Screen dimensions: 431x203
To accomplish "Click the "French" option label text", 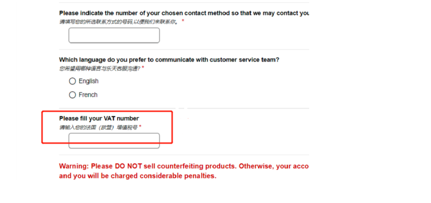I will [88, 95].
